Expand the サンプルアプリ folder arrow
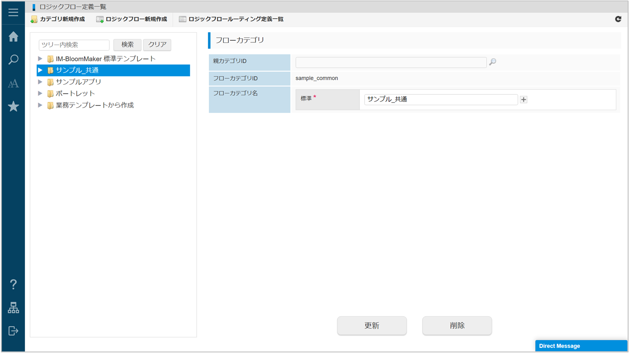 [x=40, y=82]
